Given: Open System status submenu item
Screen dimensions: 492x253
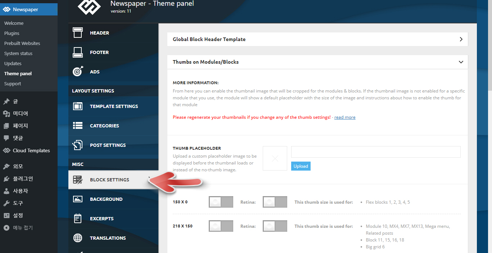Looking at the screenshot, I should click(x=18, y=53).
